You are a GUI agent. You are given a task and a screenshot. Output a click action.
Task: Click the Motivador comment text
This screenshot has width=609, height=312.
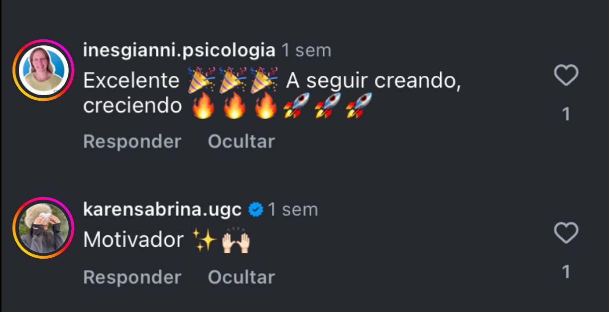pyautogui.click(x=133, y=240)
